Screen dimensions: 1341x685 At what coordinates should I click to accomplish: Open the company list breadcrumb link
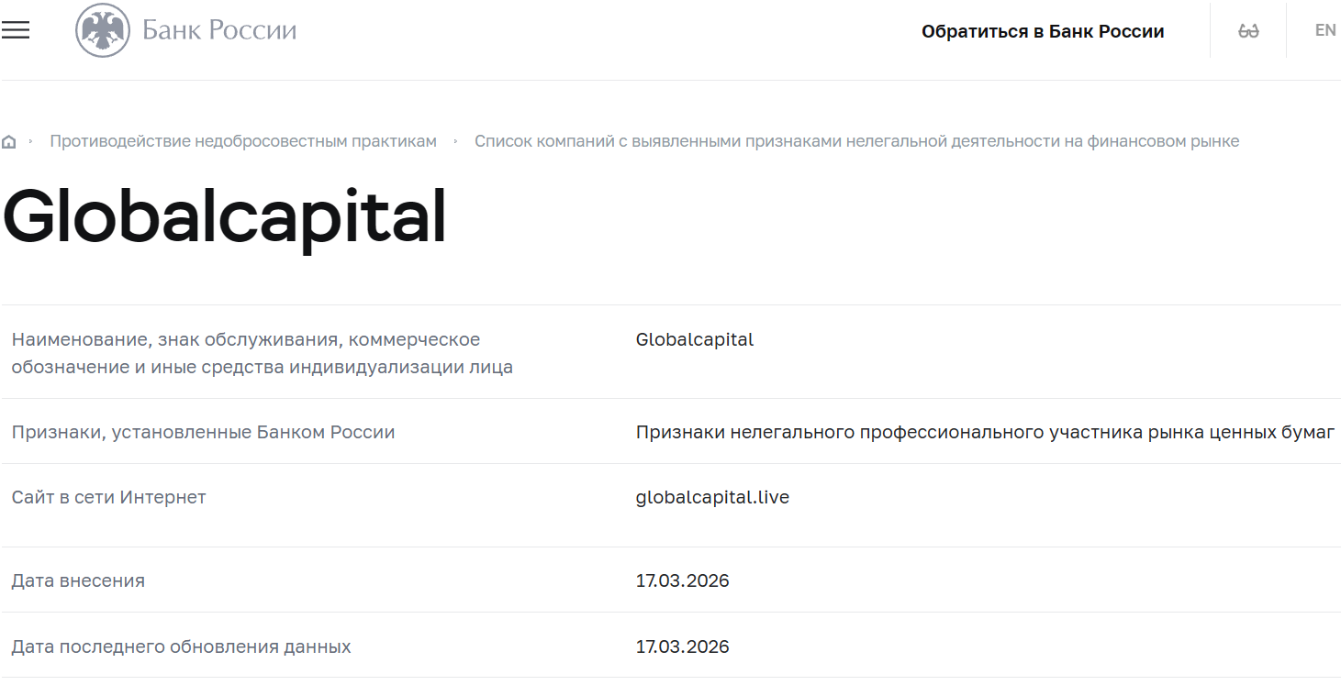[x=855, y=140]
